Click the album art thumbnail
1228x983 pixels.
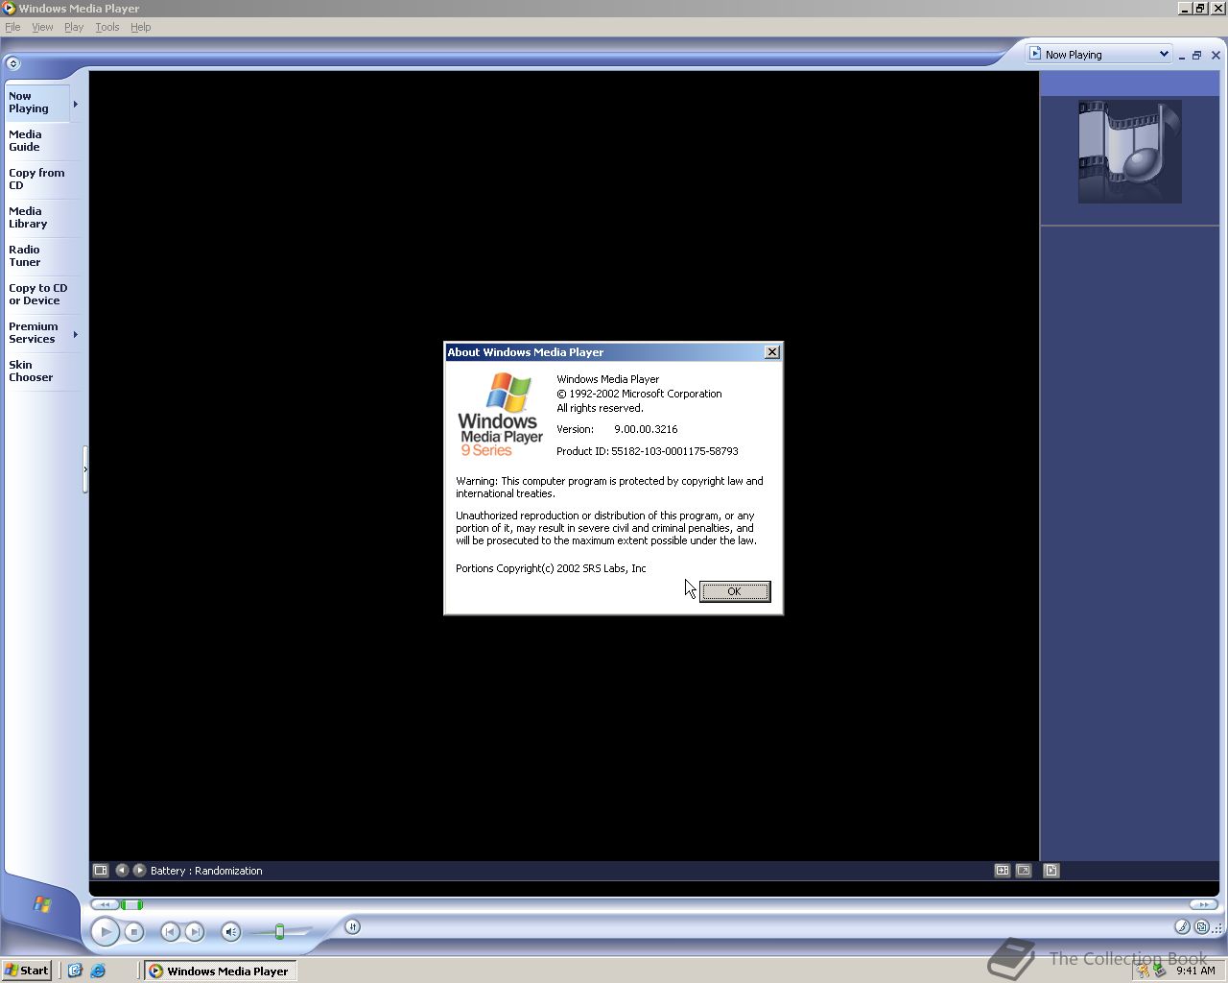[1129, 152]
